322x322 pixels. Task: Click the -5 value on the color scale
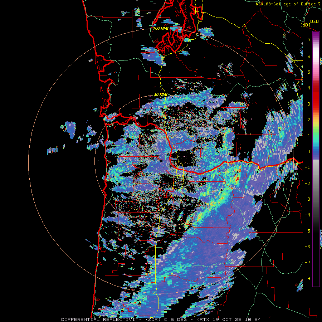pos(307,231)
